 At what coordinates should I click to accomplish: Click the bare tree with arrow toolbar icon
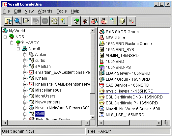click(x=85, y=21)
